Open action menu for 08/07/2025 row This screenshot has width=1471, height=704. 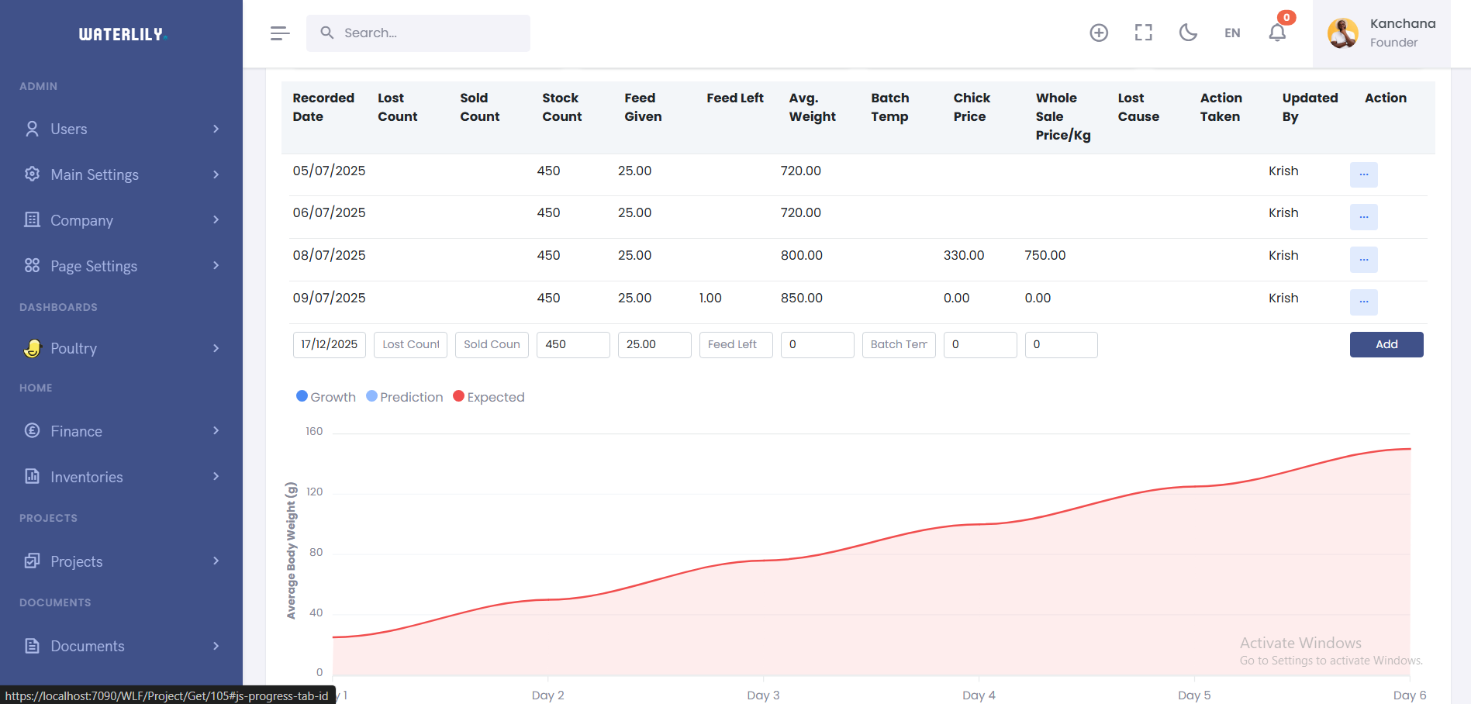pos(1363,260)
